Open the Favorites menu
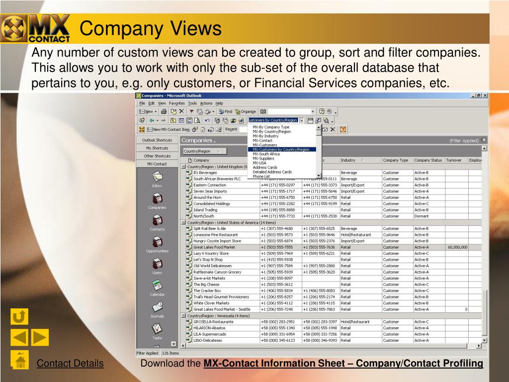The width and height of the screenshot is (509, 382). point(176,103)
